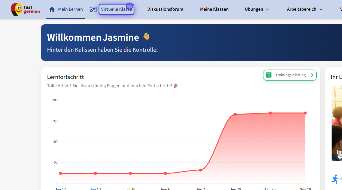
Task: Open Virtuelle Klasse link
Action: pyautogui.click(x=116, y=9)
